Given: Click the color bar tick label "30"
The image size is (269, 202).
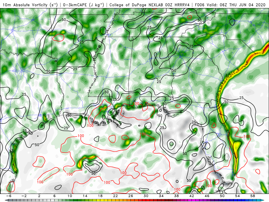Looking at the screenshot, I should [146, 196].
